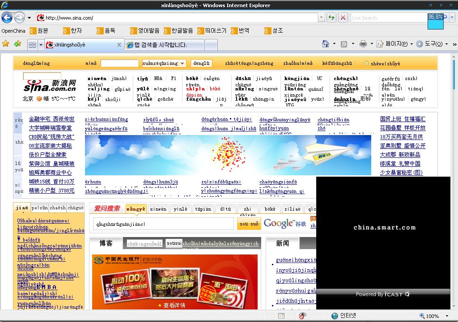Click the orange soū suǒ search button
This screenshot has width=458, height=322.
pos(249,224)
